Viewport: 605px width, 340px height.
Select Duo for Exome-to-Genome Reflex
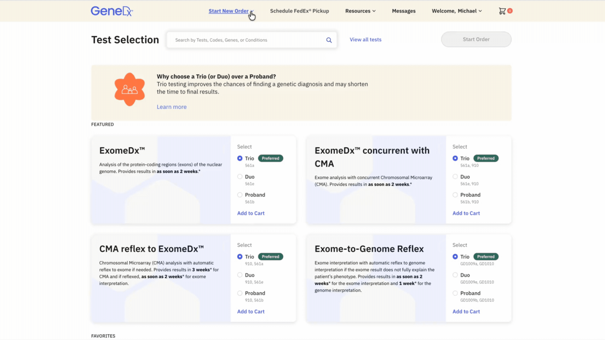tap(455, 275)
